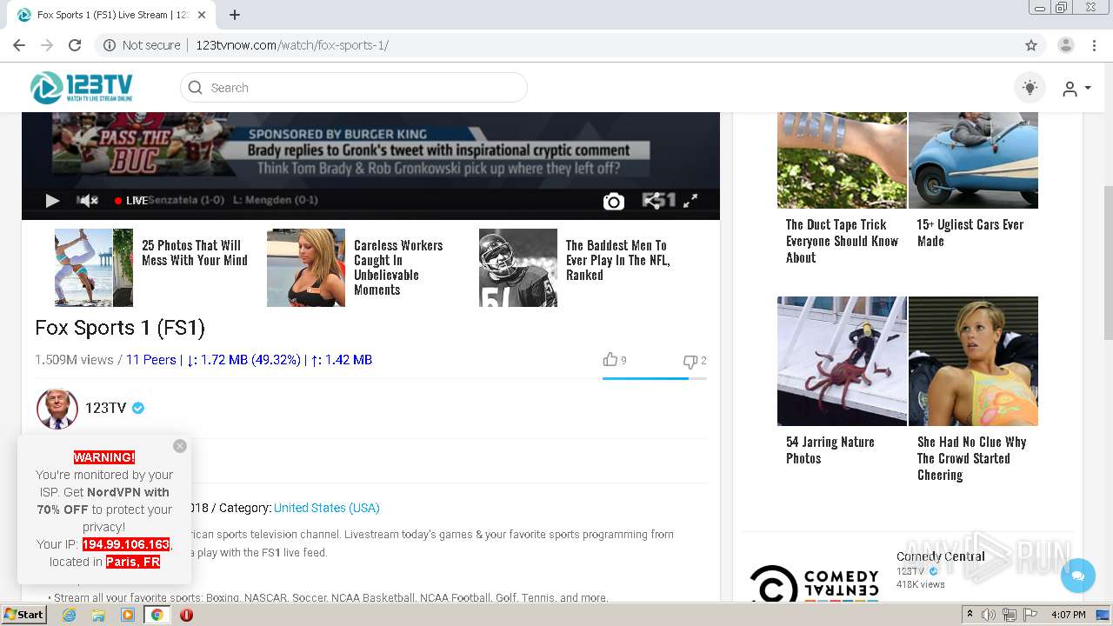
Task: Open the United States (USA) category link
Action: [327, 508]
